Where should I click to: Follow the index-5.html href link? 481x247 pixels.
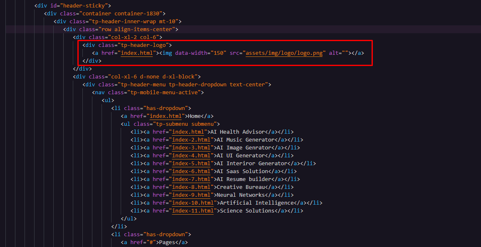click(191, 164)
